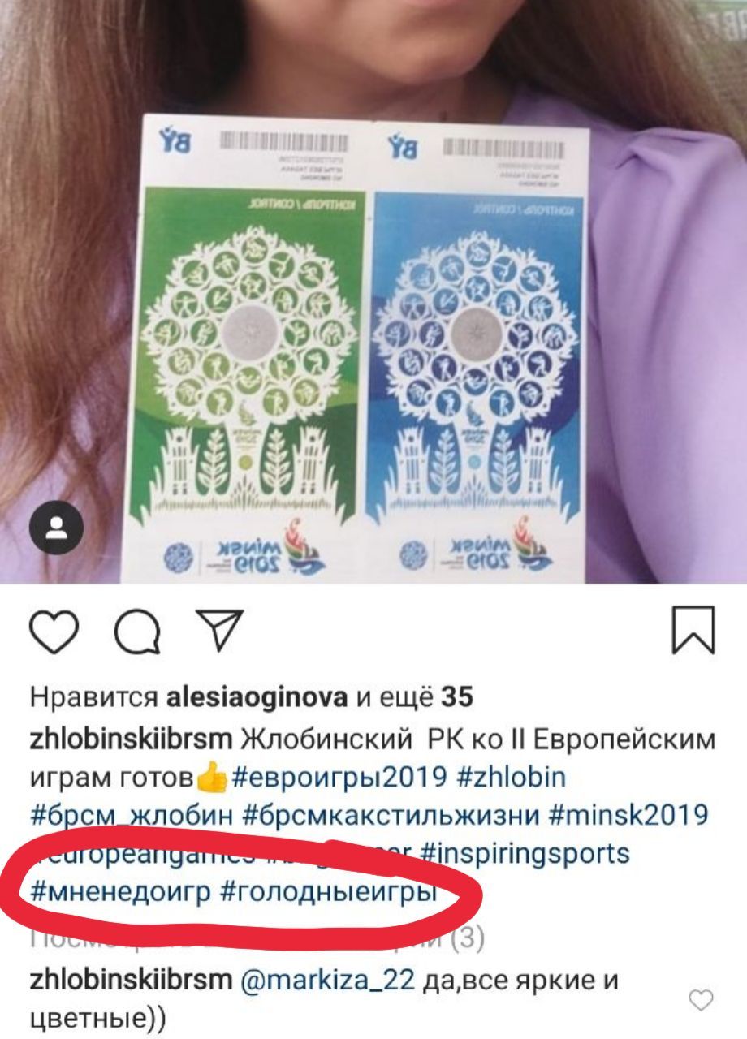This screenshot has height=1039, width=747.
Task: Open mentioned user @markiza_22 profile
Action: 327,981
